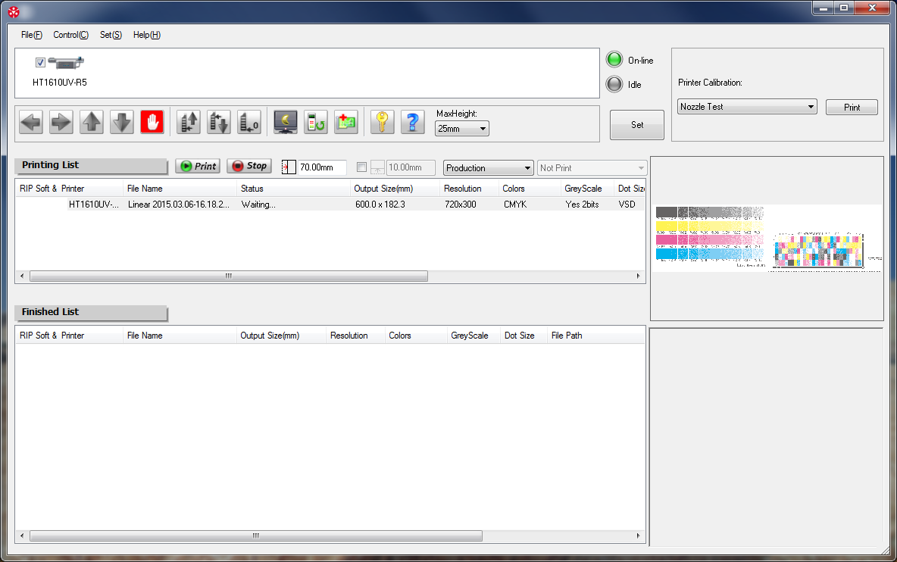The image size is (897, 562).
Task: Uncheck the HT1610UV-R5 printer checkbox
Action: click(40, 62)
